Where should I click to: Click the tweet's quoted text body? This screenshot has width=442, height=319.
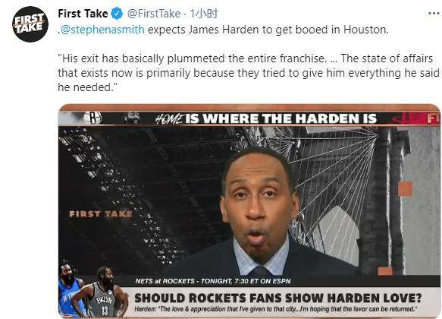tap(249, 73)
